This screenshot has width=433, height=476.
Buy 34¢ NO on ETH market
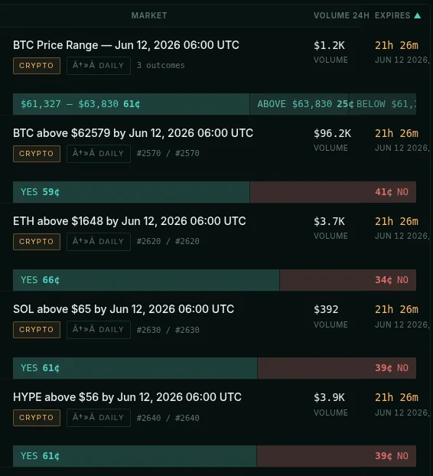348,280
